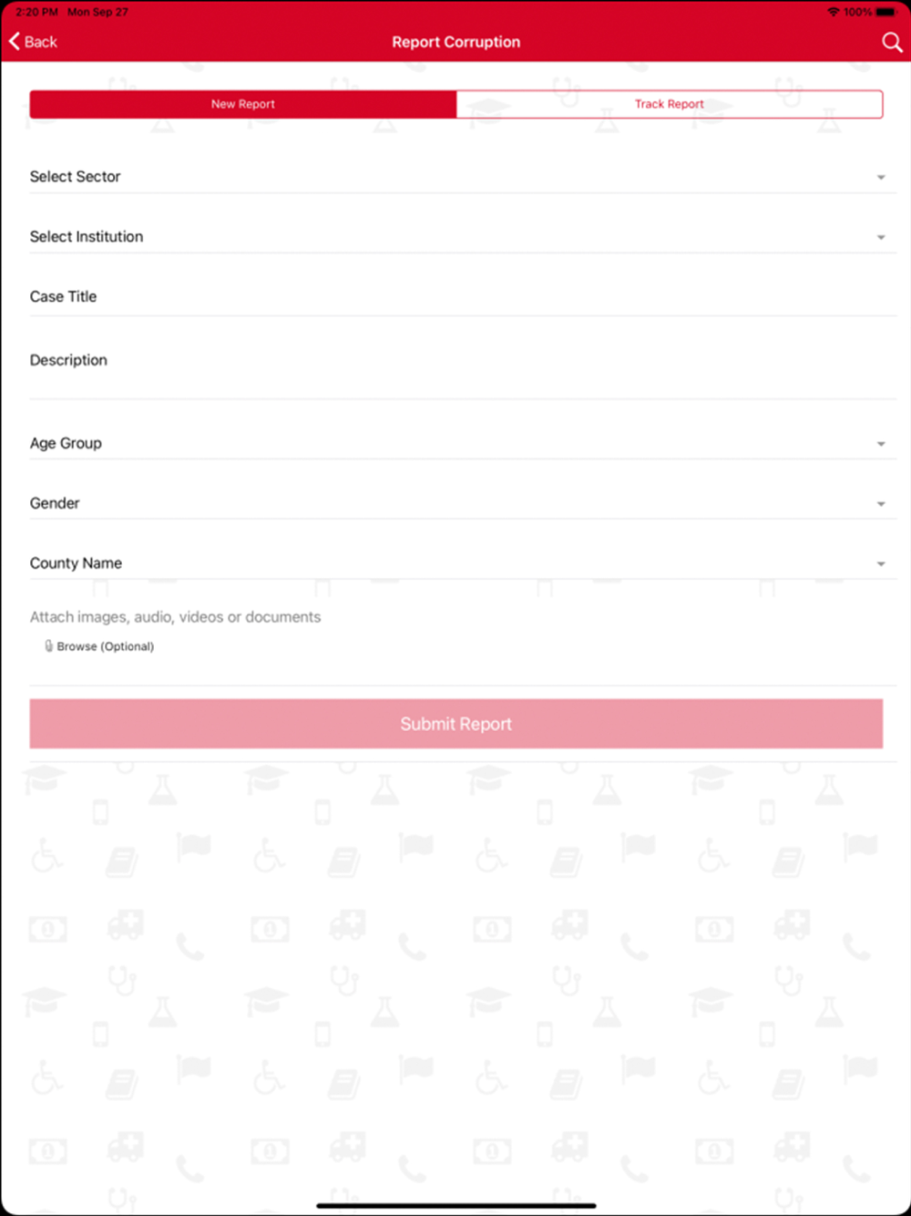This screenshot has width=911, height=1216.
Task: Focus the Case Title input field
Action: pos(463,297)
